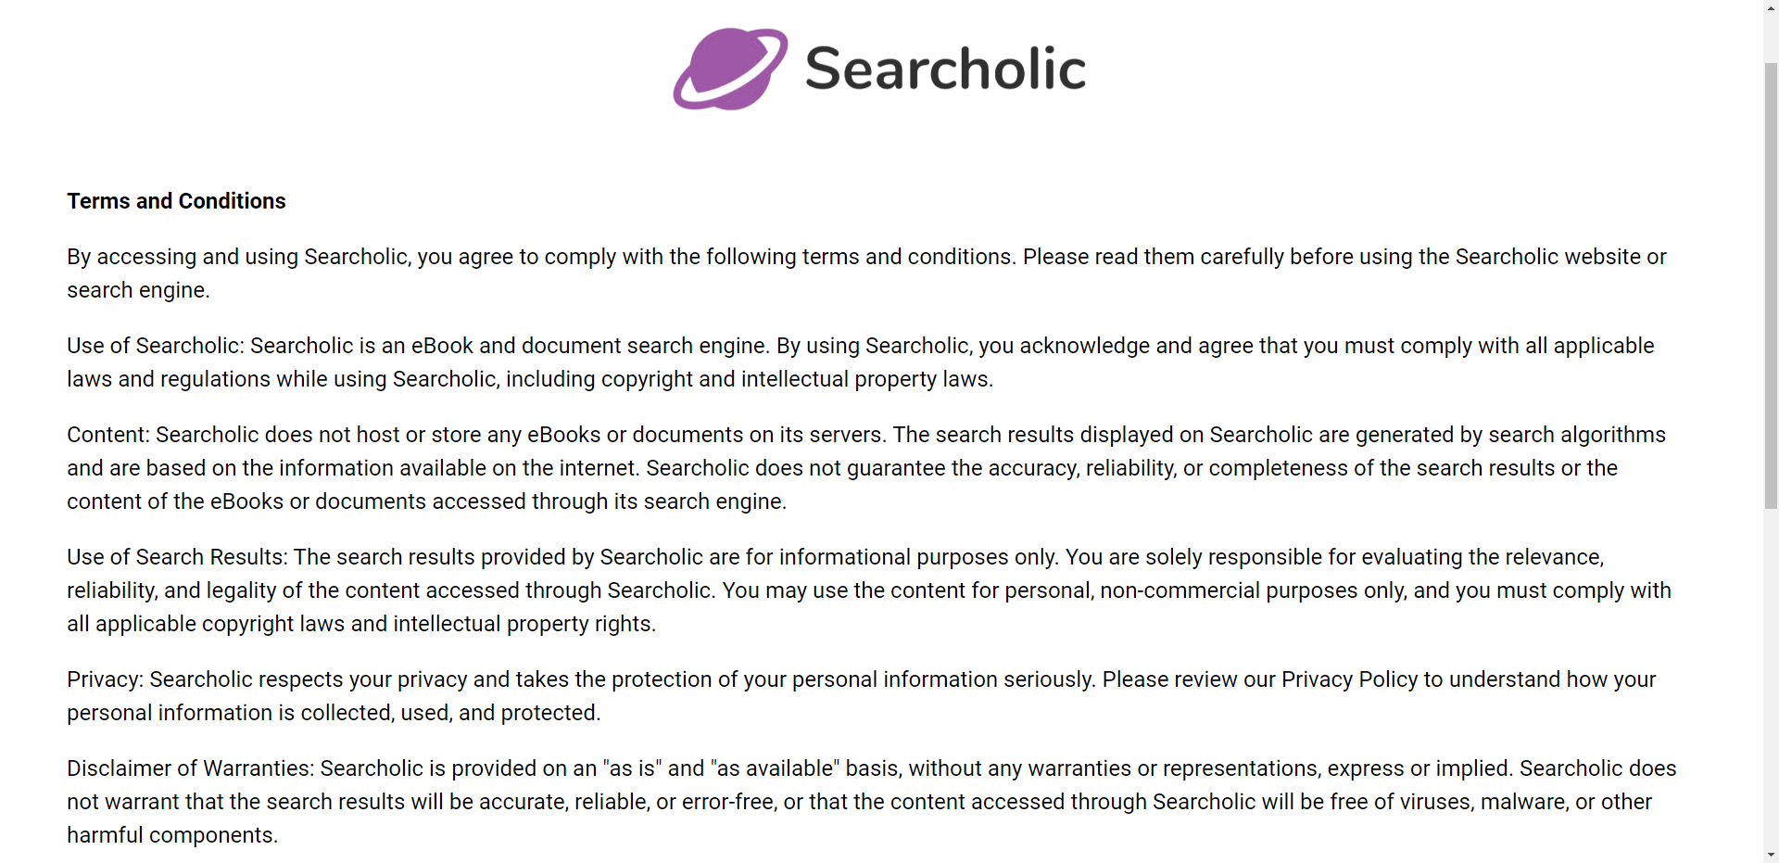Click the 'Use of Searcholic:' section label
Viewport: 1779px width, 863px height.
click(x=156, y=346)
